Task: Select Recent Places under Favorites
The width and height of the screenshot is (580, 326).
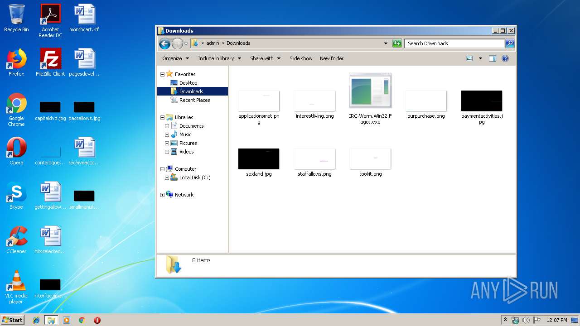Action: click(x=194, y=100)
